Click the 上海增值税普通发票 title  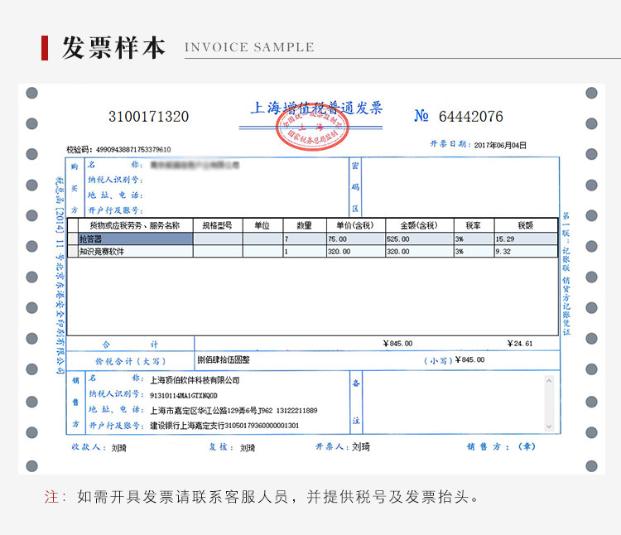[315, 108]
